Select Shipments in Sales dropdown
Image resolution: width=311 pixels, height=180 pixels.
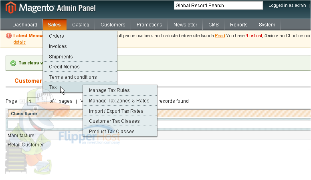80,57
